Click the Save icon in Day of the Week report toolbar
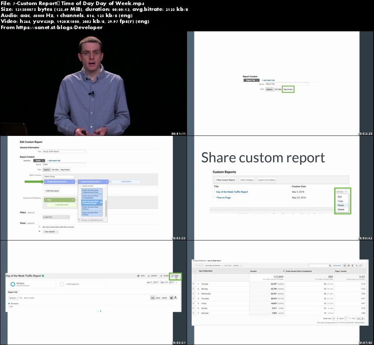 (x=138, y=276)
